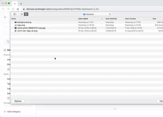The height and width of the screenshot is (117, 163).
Task: Click the browser home icon
Action: [x=18, y=9]
